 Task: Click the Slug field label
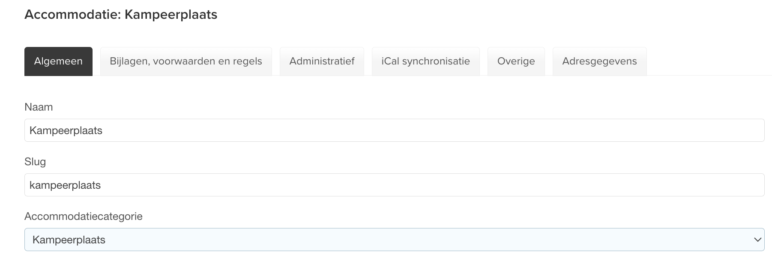tap(35, 162)
